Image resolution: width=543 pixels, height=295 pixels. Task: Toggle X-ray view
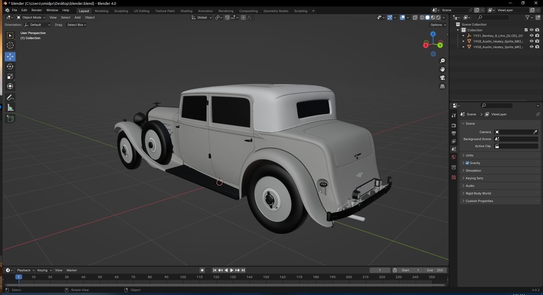pyautogui.click(x=415, y=17)
